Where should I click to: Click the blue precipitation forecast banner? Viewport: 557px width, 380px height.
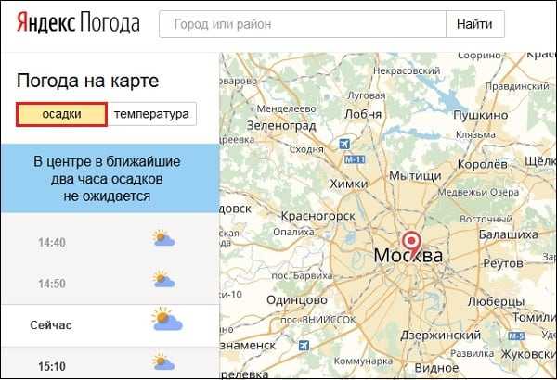[x=110, y=179]
